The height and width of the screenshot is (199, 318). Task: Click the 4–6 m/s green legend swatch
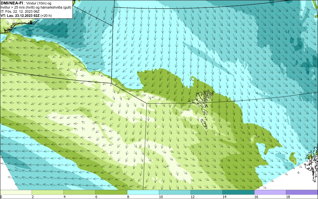79,192
